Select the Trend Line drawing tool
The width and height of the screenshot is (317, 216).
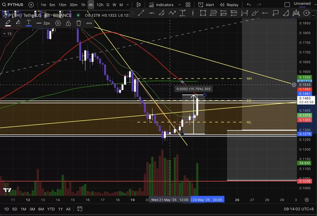coord(141,13)
